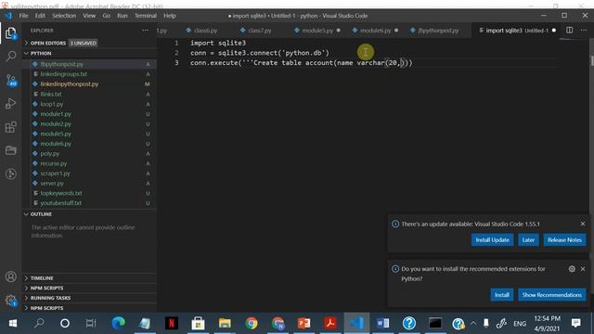This screenshot has width=594, height=334.
Task: Open File Explorer from taskbar
Action: (225, 323)
